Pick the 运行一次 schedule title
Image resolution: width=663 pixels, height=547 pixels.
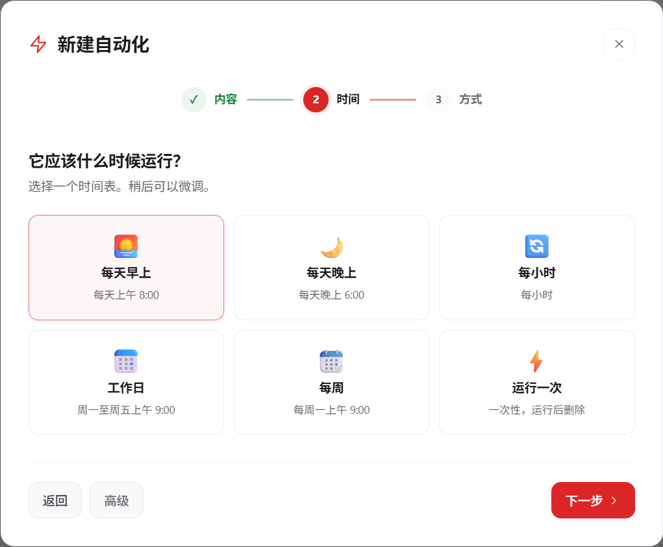coord(536,388)
